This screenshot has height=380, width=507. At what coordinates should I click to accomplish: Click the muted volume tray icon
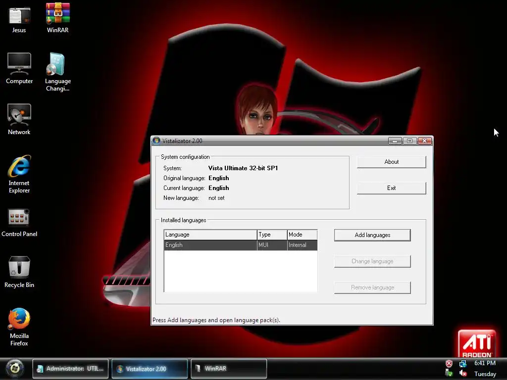(x=463, y=374)
